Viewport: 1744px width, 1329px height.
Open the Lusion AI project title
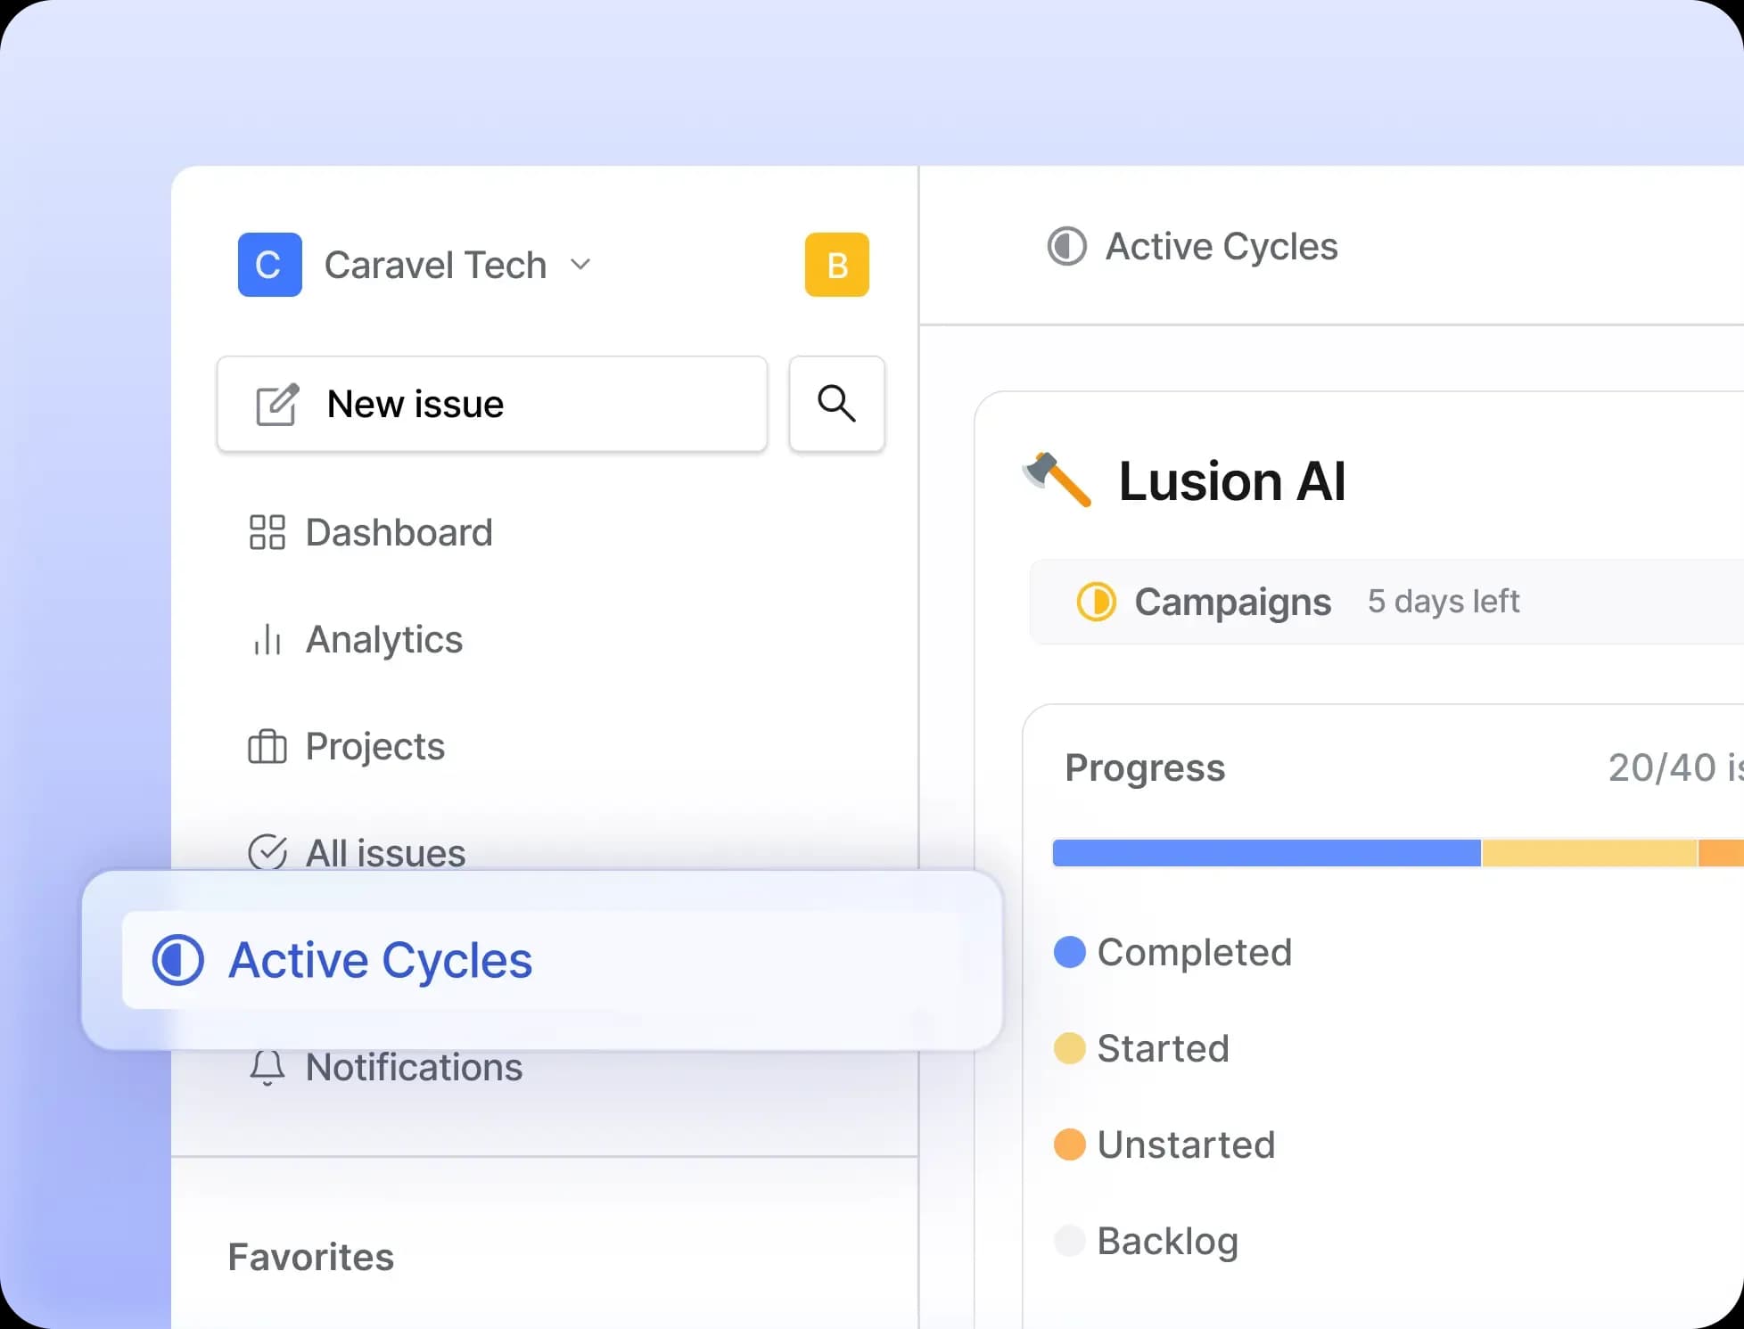click(1231, 481)
